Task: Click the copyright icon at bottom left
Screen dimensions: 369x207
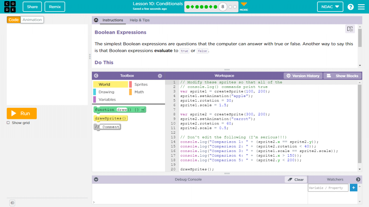Action: pos(12,203)
